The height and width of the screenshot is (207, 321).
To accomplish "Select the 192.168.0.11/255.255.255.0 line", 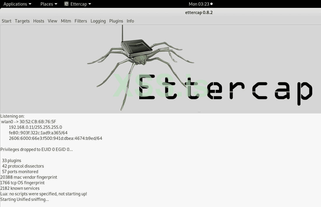I will click(35, 127).
